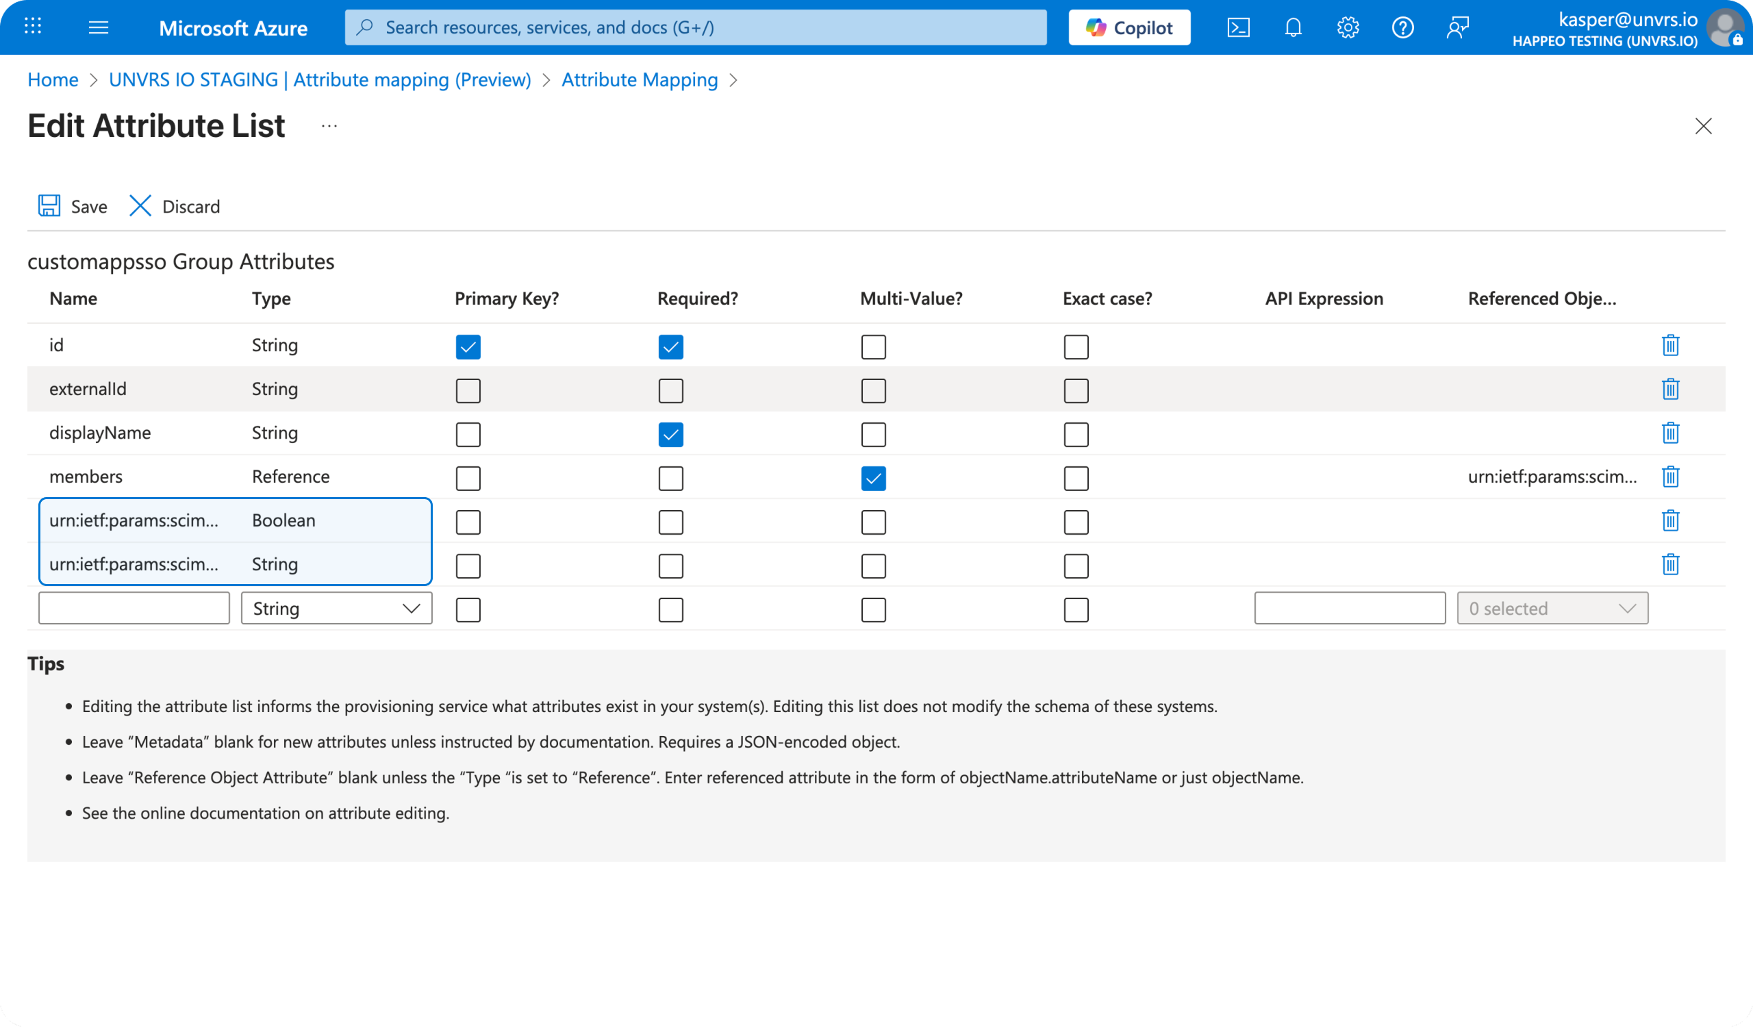Viewport: 1753px width, 1027px height.
Task: Open Attribute Mapping from the breadcrumb
Action: click(640, 79)
